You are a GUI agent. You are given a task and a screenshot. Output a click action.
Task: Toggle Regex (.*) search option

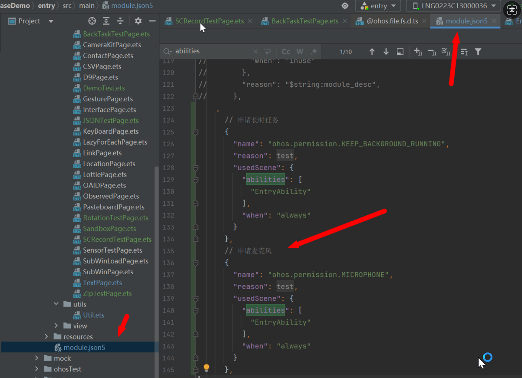[x=314, y=52]
